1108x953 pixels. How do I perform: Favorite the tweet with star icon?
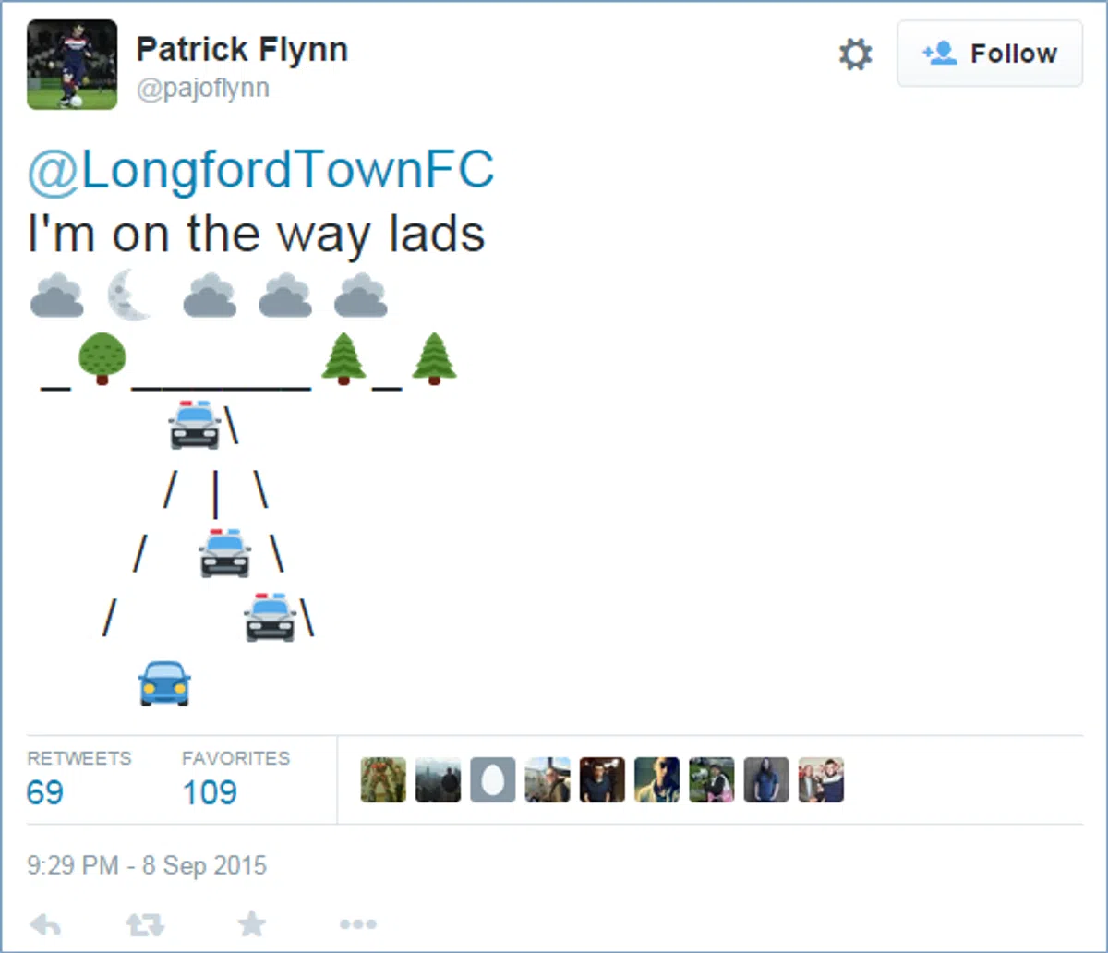[x=251, y=923]
